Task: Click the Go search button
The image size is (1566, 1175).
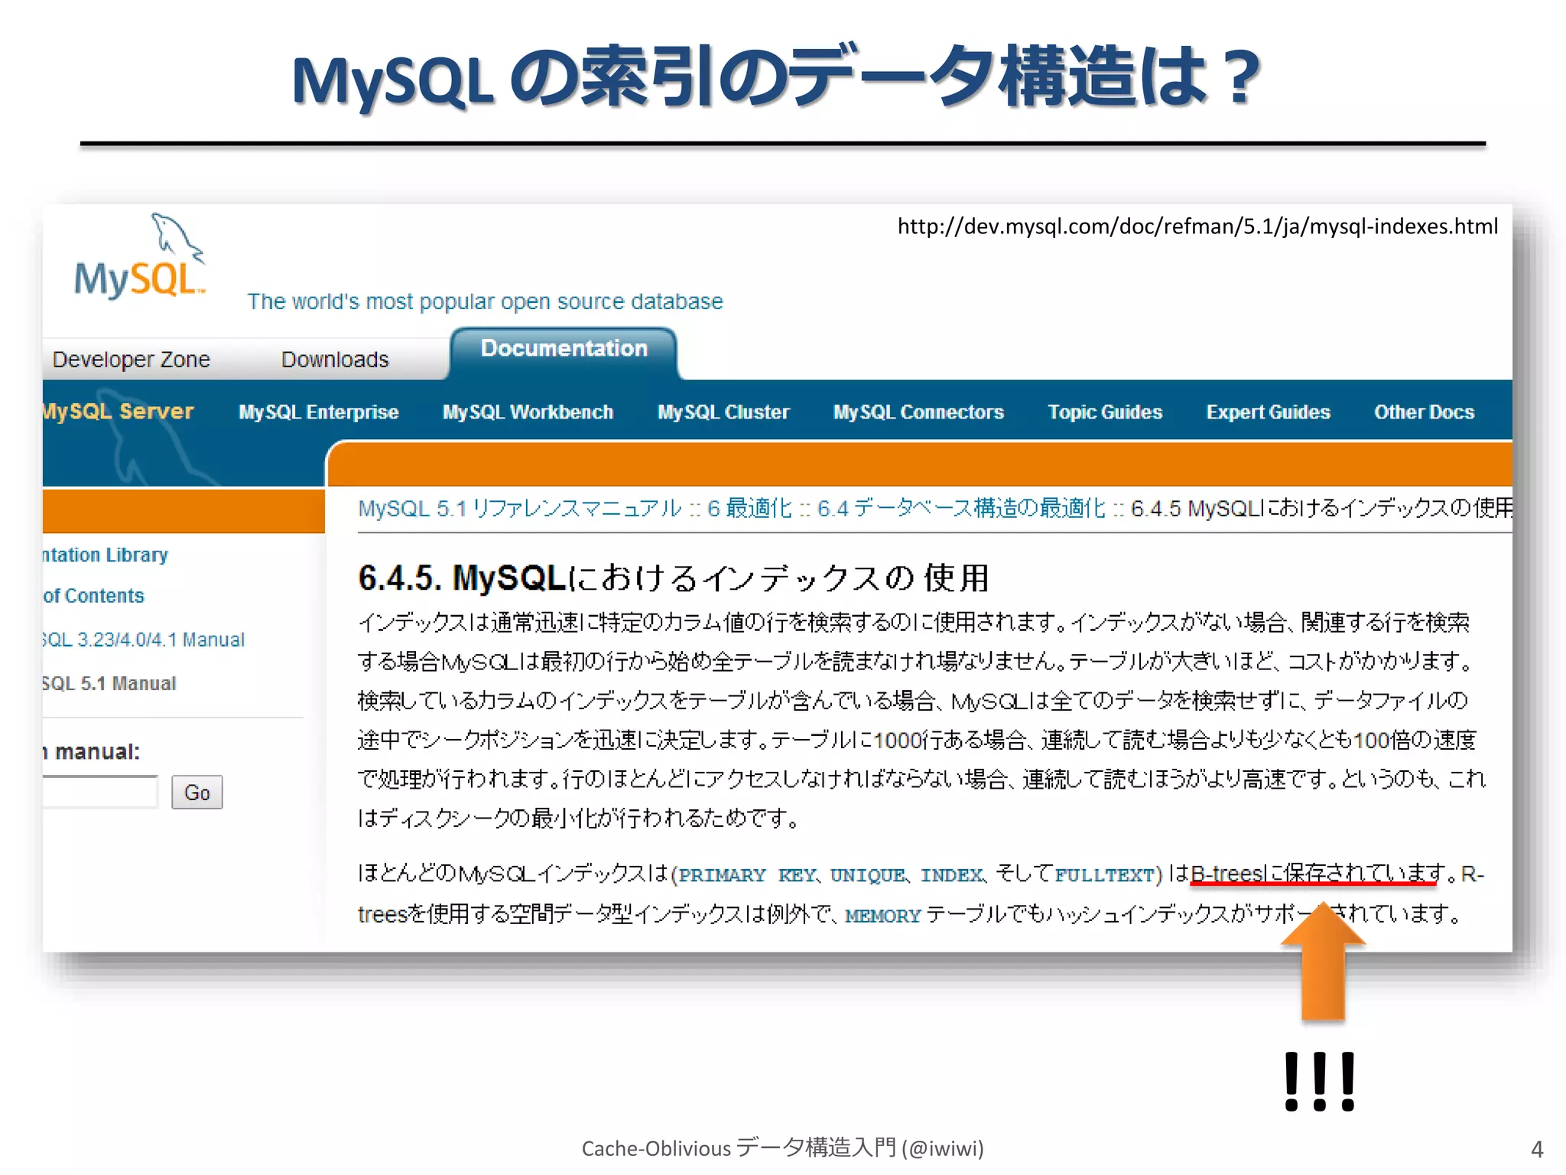Action: (x=197, y=793)
